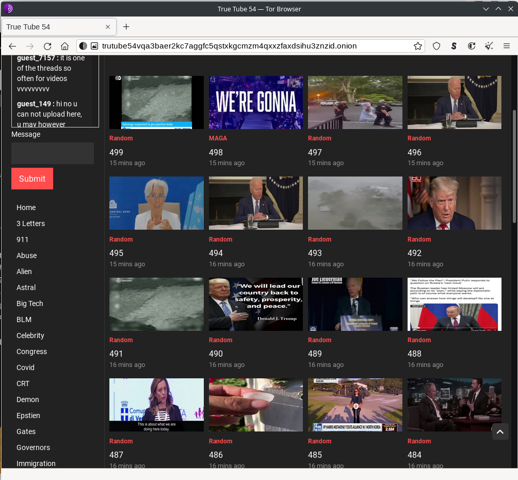Viewport: 518px width, 480px height.
Task: Click the page vertical scrollbar
Action: [x=514, y=167]
